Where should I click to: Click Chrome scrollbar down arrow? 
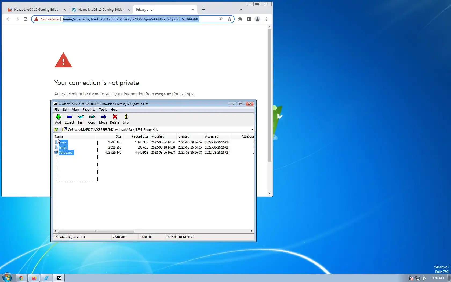coord(270,193)
